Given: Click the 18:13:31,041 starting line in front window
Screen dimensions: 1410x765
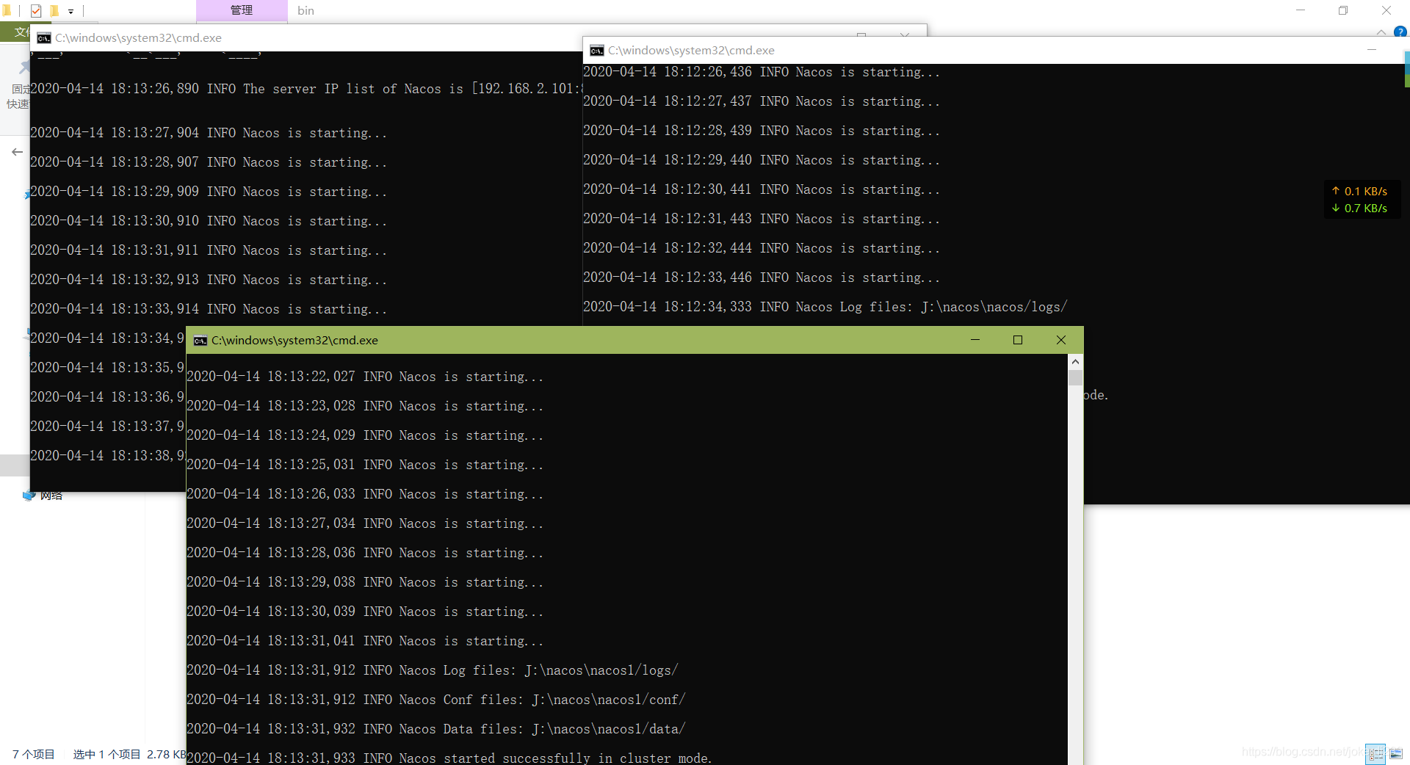Looking at the screenshot, I should (x=365, y=641).
